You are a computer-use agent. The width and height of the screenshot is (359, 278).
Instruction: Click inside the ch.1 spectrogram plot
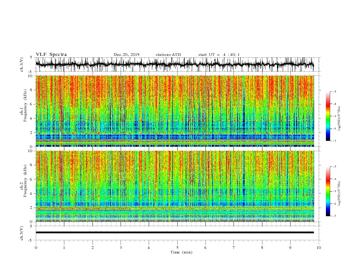175,111
